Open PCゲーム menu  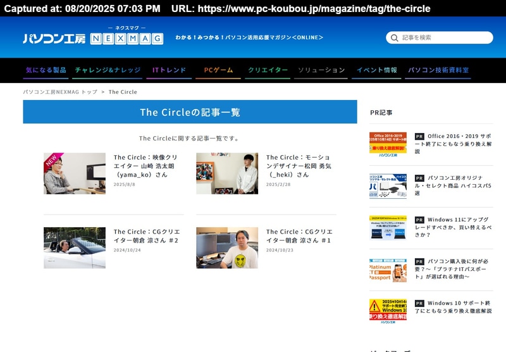(218, 70)
